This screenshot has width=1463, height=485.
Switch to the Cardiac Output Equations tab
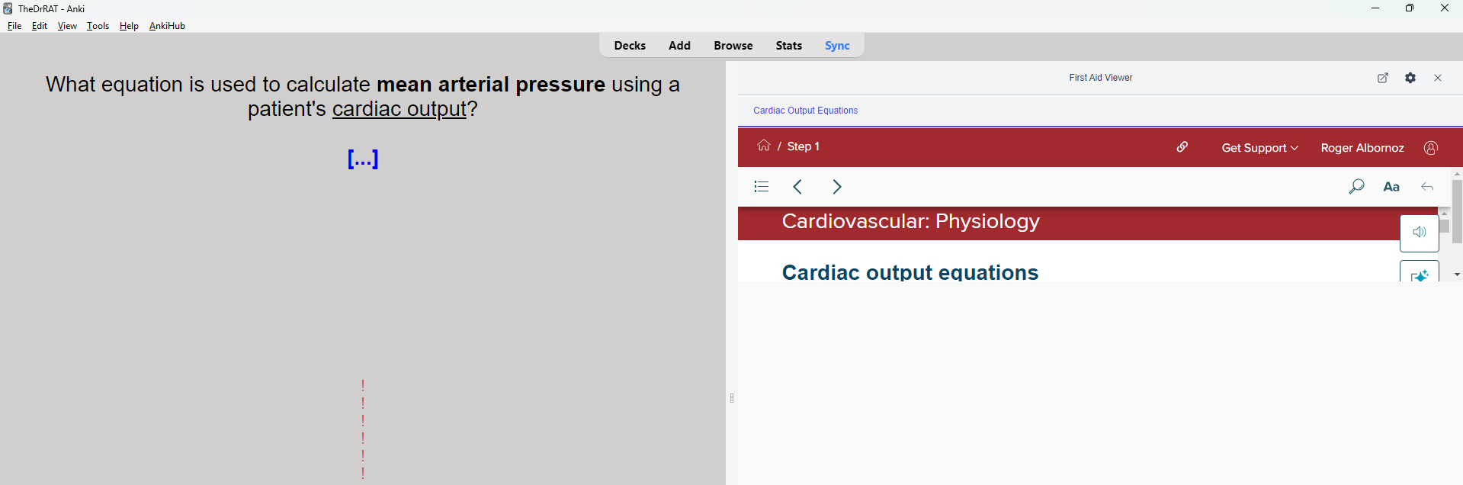point(805,111)
